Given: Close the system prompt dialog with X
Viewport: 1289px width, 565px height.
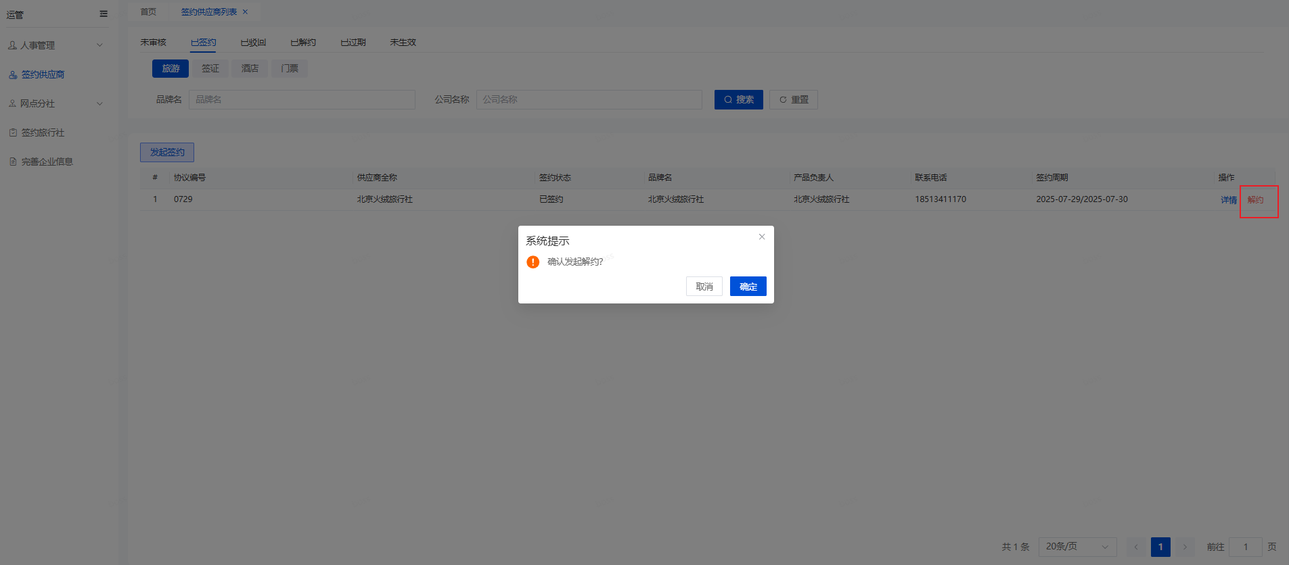Looking at the screenshot, I should [x=762, y=237].
